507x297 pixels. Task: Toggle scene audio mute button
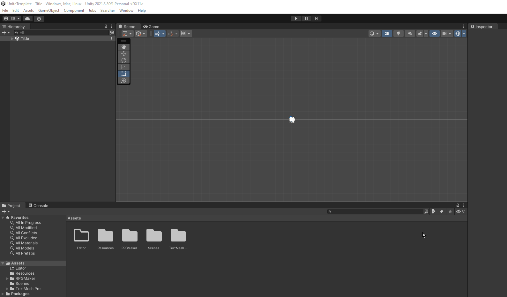[x=410, y=33]
